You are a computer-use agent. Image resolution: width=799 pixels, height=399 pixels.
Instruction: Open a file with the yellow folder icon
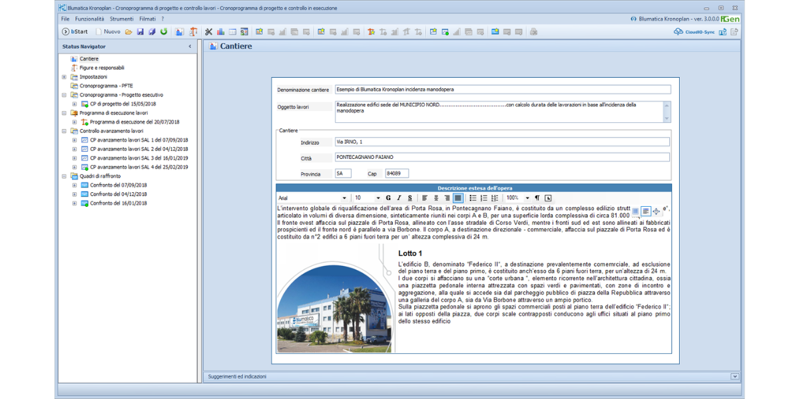tap(129, 31)
